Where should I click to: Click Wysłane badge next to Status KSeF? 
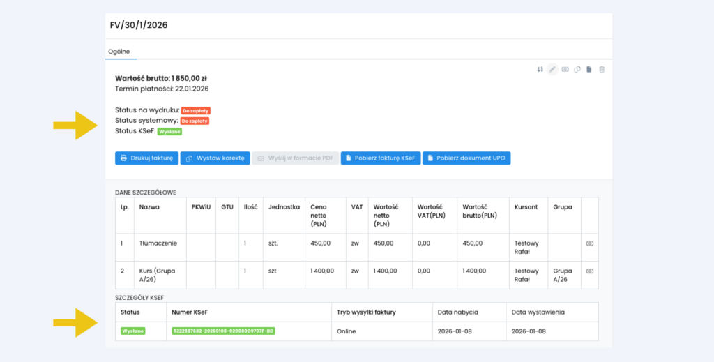click(x=169, y=131)
